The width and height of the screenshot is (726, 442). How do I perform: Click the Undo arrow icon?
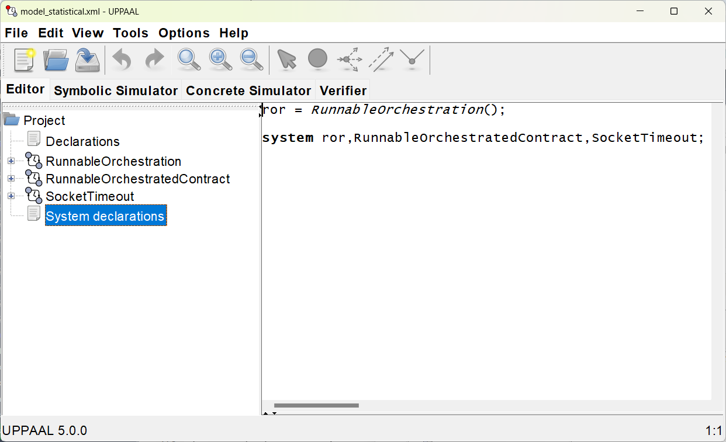[122, 60]
